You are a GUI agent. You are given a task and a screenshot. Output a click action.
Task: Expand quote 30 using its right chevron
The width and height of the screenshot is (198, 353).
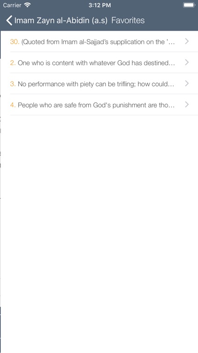pos(187,41)
